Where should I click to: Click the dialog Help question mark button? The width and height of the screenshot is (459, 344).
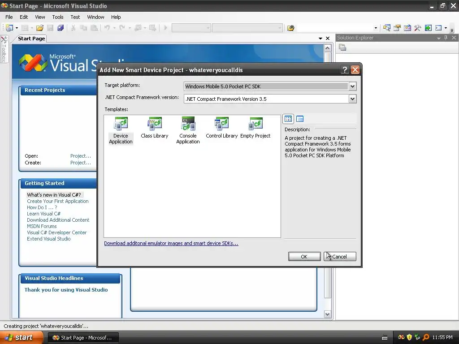coord(345,69)
